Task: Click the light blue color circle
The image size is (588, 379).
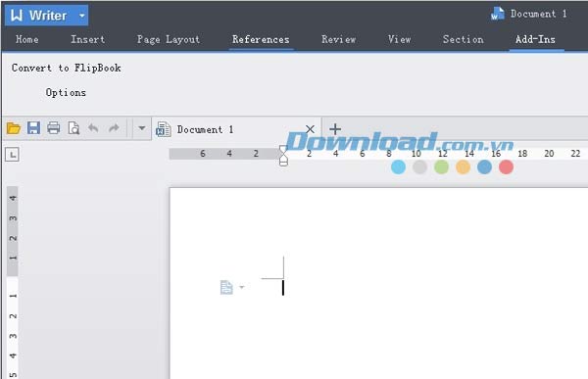Action: tap(398, 166)
